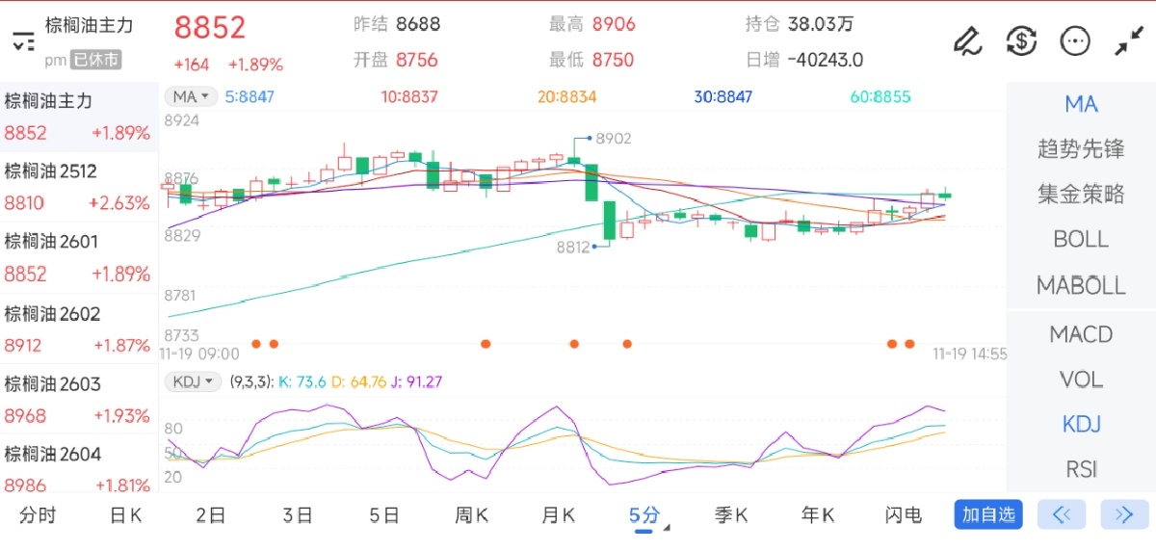Click the 昨结 8688 value

[x=418, y=24]
